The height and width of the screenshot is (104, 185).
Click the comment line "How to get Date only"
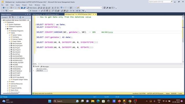(64, 17)
